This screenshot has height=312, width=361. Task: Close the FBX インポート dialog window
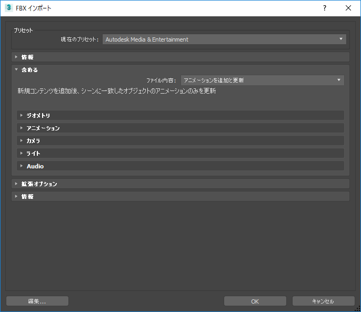pyautogui.click(x=348, y=8)
